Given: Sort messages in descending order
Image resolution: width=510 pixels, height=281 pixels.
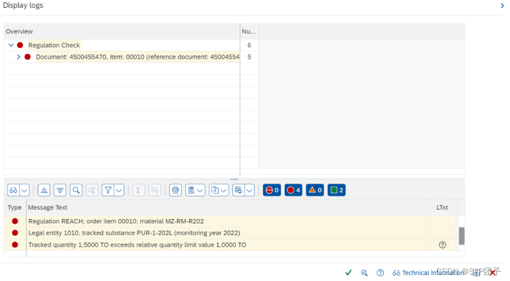Looking at the screenshot, I should pyautogui.click(x=60, y=190).
